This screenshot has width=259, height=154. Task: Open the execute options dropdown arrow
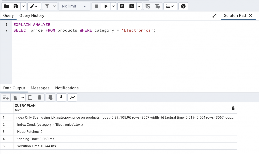pos(113,6)
